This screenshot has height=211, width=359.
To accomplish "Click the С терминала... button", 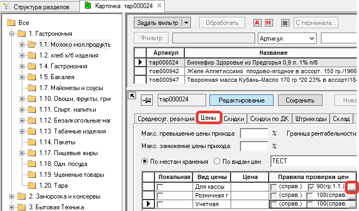I will pyautogui.click(x=315, y=23).
